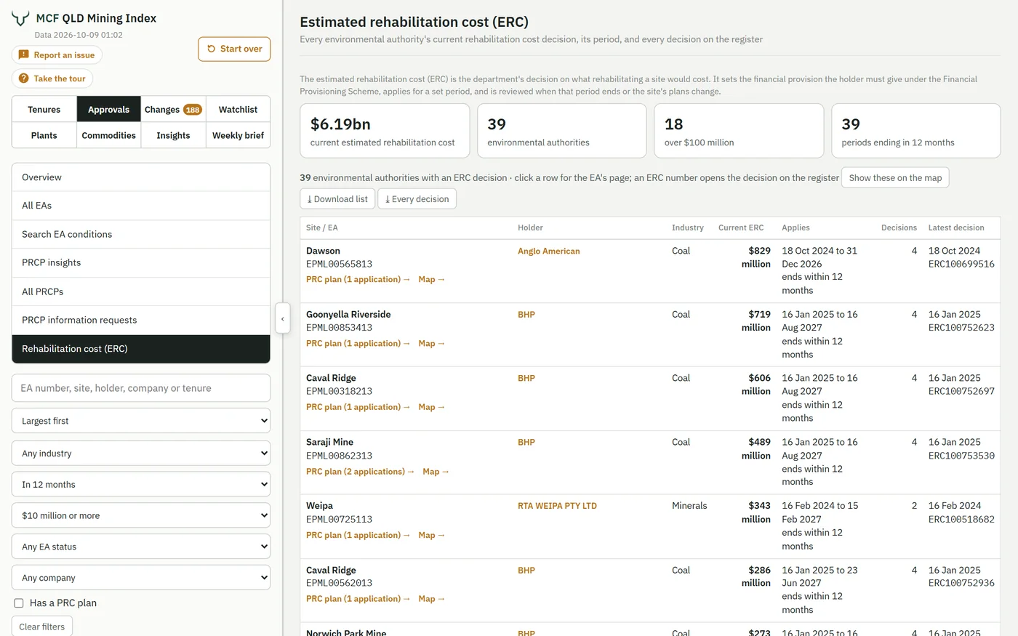The height and width of the screenshot is (636, 1018).
Task: Open ERC100699516 decision for Dawson
Action: (x=961, y=264)
